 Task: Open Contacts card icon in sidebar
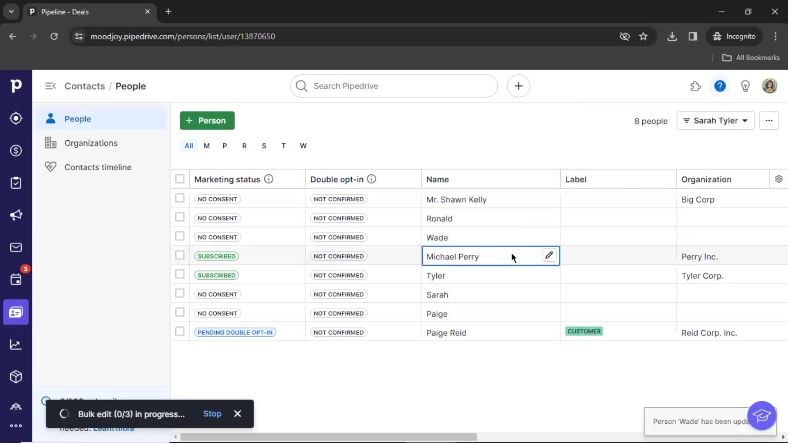point(16,312)
